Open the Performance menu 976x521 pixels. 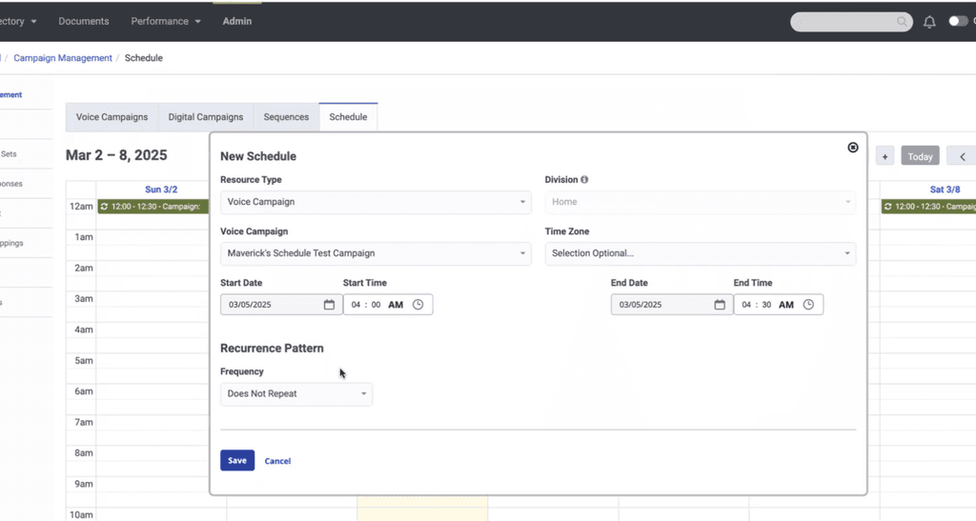[166, 21]
